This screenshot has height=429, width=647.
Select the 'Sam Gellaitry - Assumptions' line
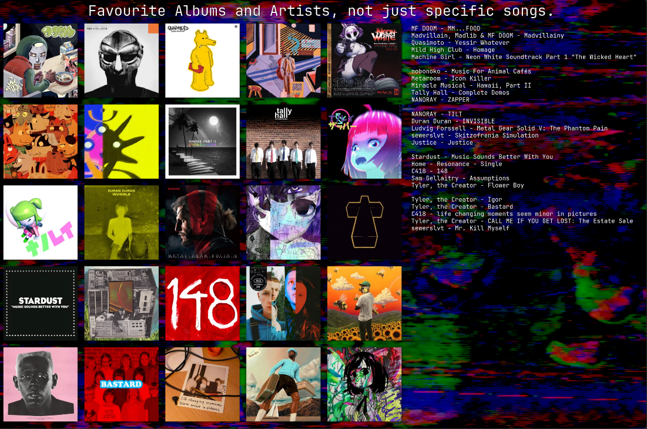[460, 178]
